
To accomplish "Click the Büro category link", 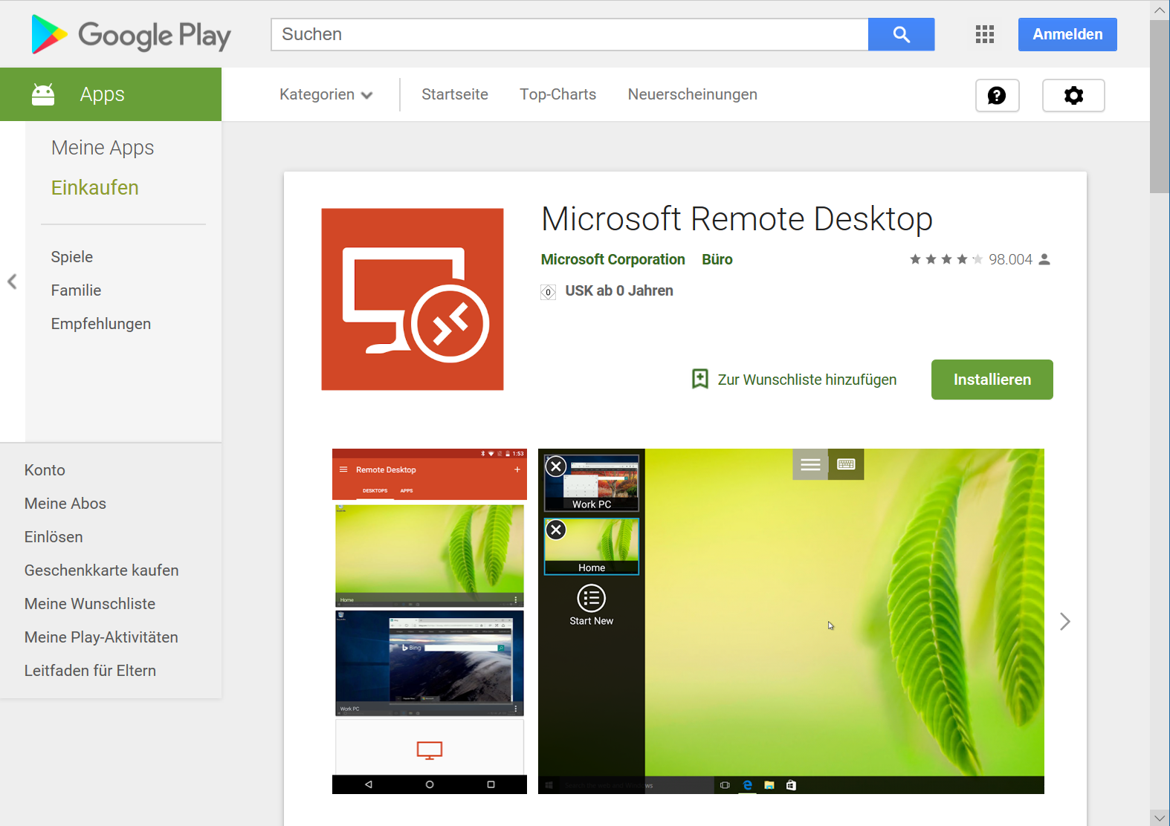I will [717, 259].
